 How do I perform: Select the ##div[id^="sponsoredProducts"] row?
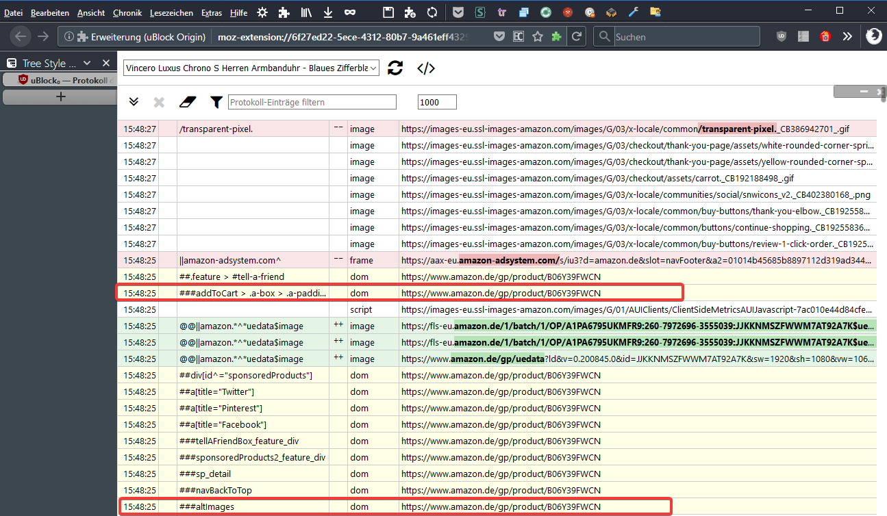coord(497,375)
